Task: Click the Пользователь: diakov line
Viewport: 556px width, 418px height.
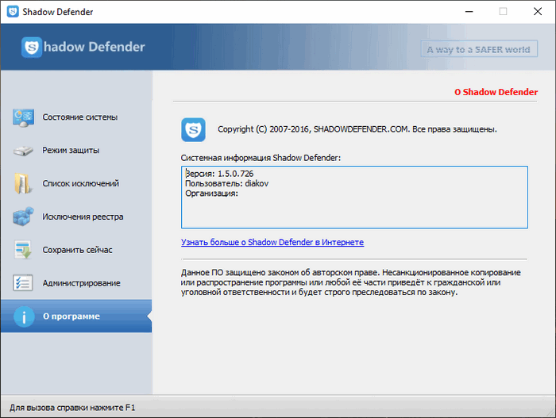Action: pyautogui.click(x=227, y=183)
